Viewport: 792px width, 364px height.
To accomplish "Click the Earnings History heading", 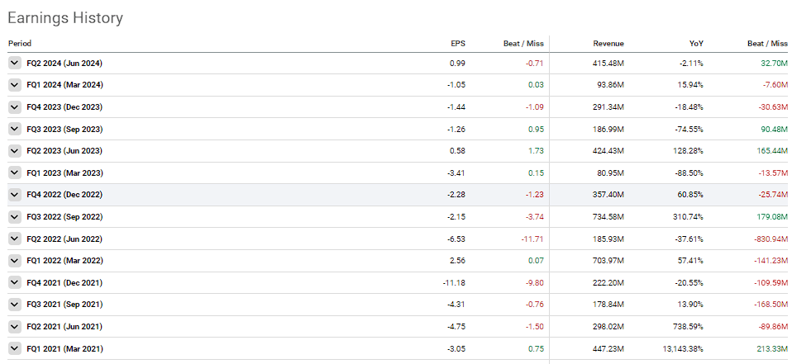I will pyautogui.click(x=65, y=17).
